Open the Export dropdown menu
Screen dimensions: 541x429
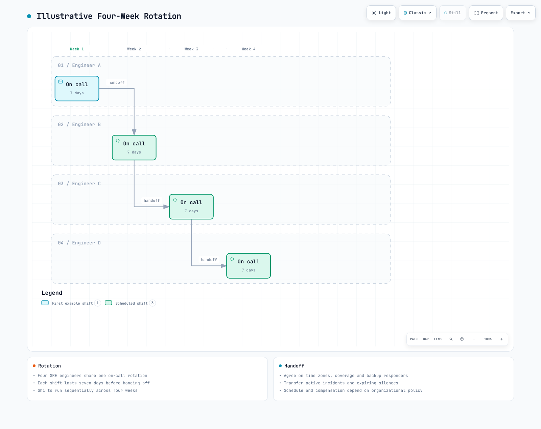(520, 13)
